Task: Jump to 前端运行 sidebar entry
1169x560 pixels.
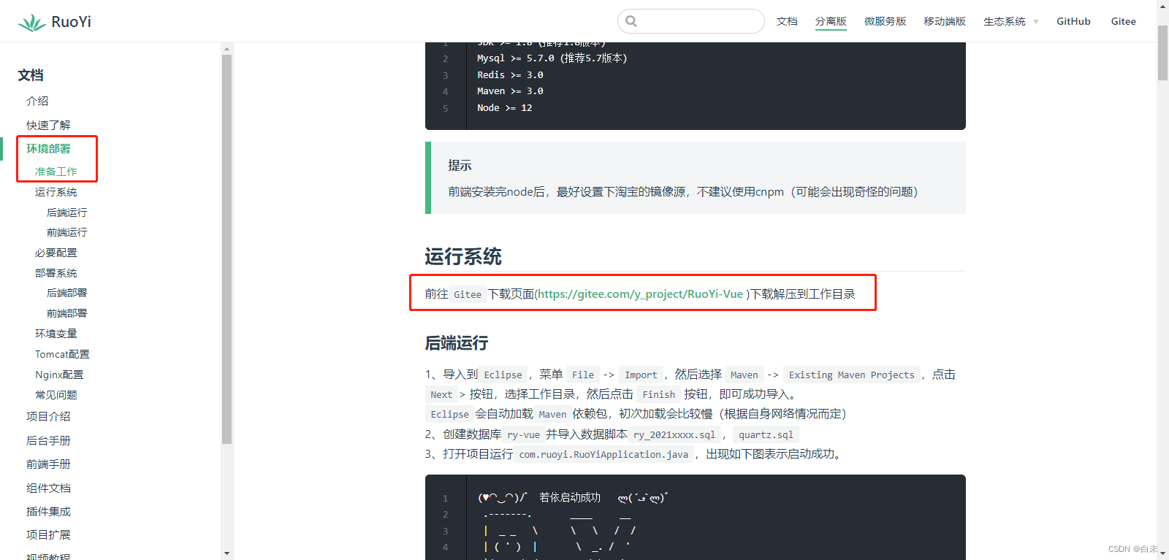Action: pyautogui.click(x=66, y=232)
